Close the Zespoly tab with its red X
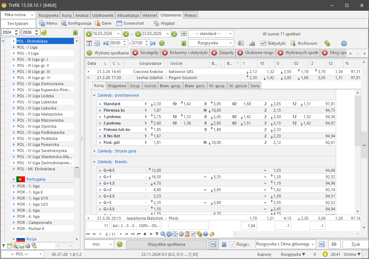 [x=214, y=53]
